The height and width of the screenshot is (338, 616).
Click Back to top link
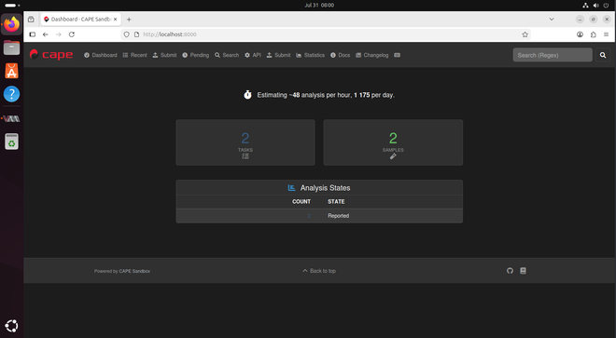[x=319, y=271]
